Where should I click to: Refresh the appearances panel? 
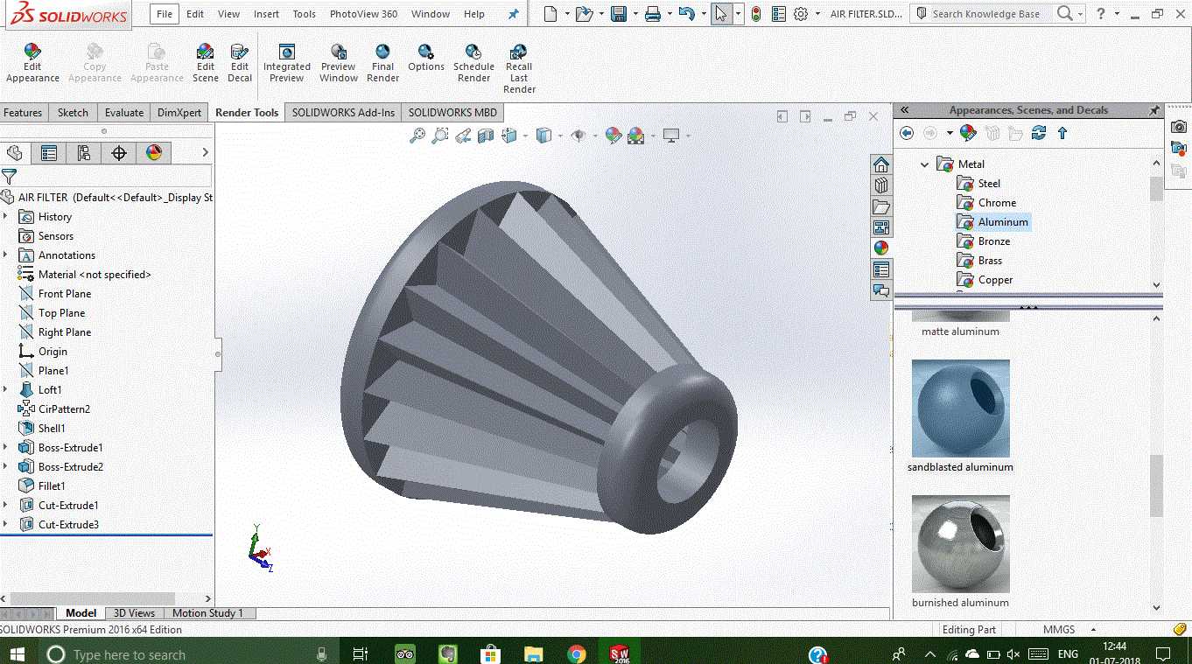click(x=1039, y=133)
